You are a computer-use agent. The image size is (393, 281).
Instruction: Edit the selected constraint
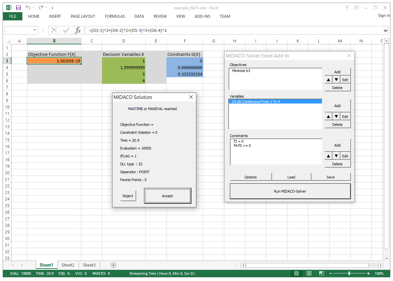(x=345, y=156)
